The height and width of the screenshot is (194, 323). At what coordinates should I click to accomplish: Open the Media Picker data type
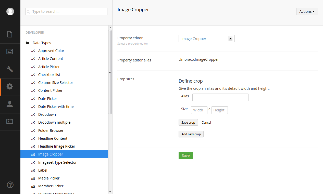(x=49, y=178)
